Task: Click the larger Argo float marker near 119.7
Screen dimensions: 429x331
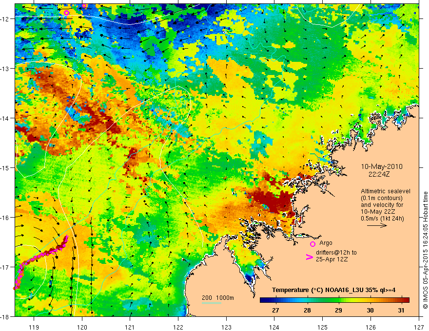Action: [66, 13]
